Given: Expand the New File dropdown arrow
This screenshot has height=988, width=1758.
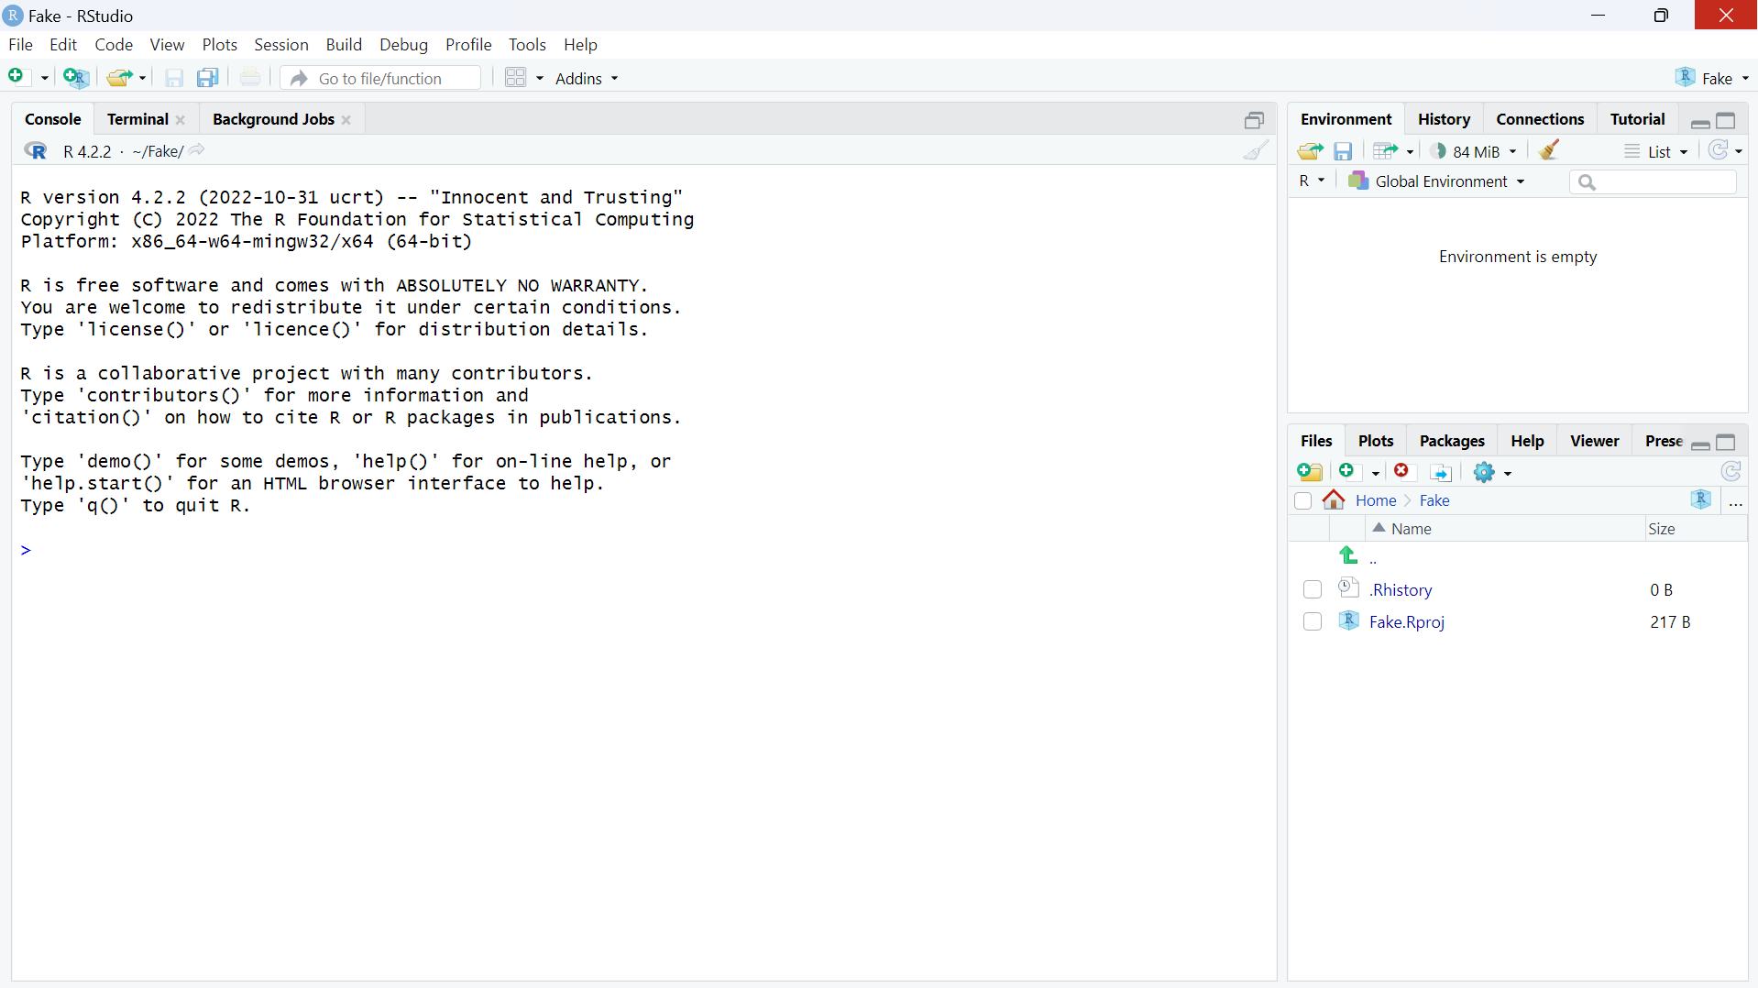Looking at the screenshot, I should click(x=44, y=79).
